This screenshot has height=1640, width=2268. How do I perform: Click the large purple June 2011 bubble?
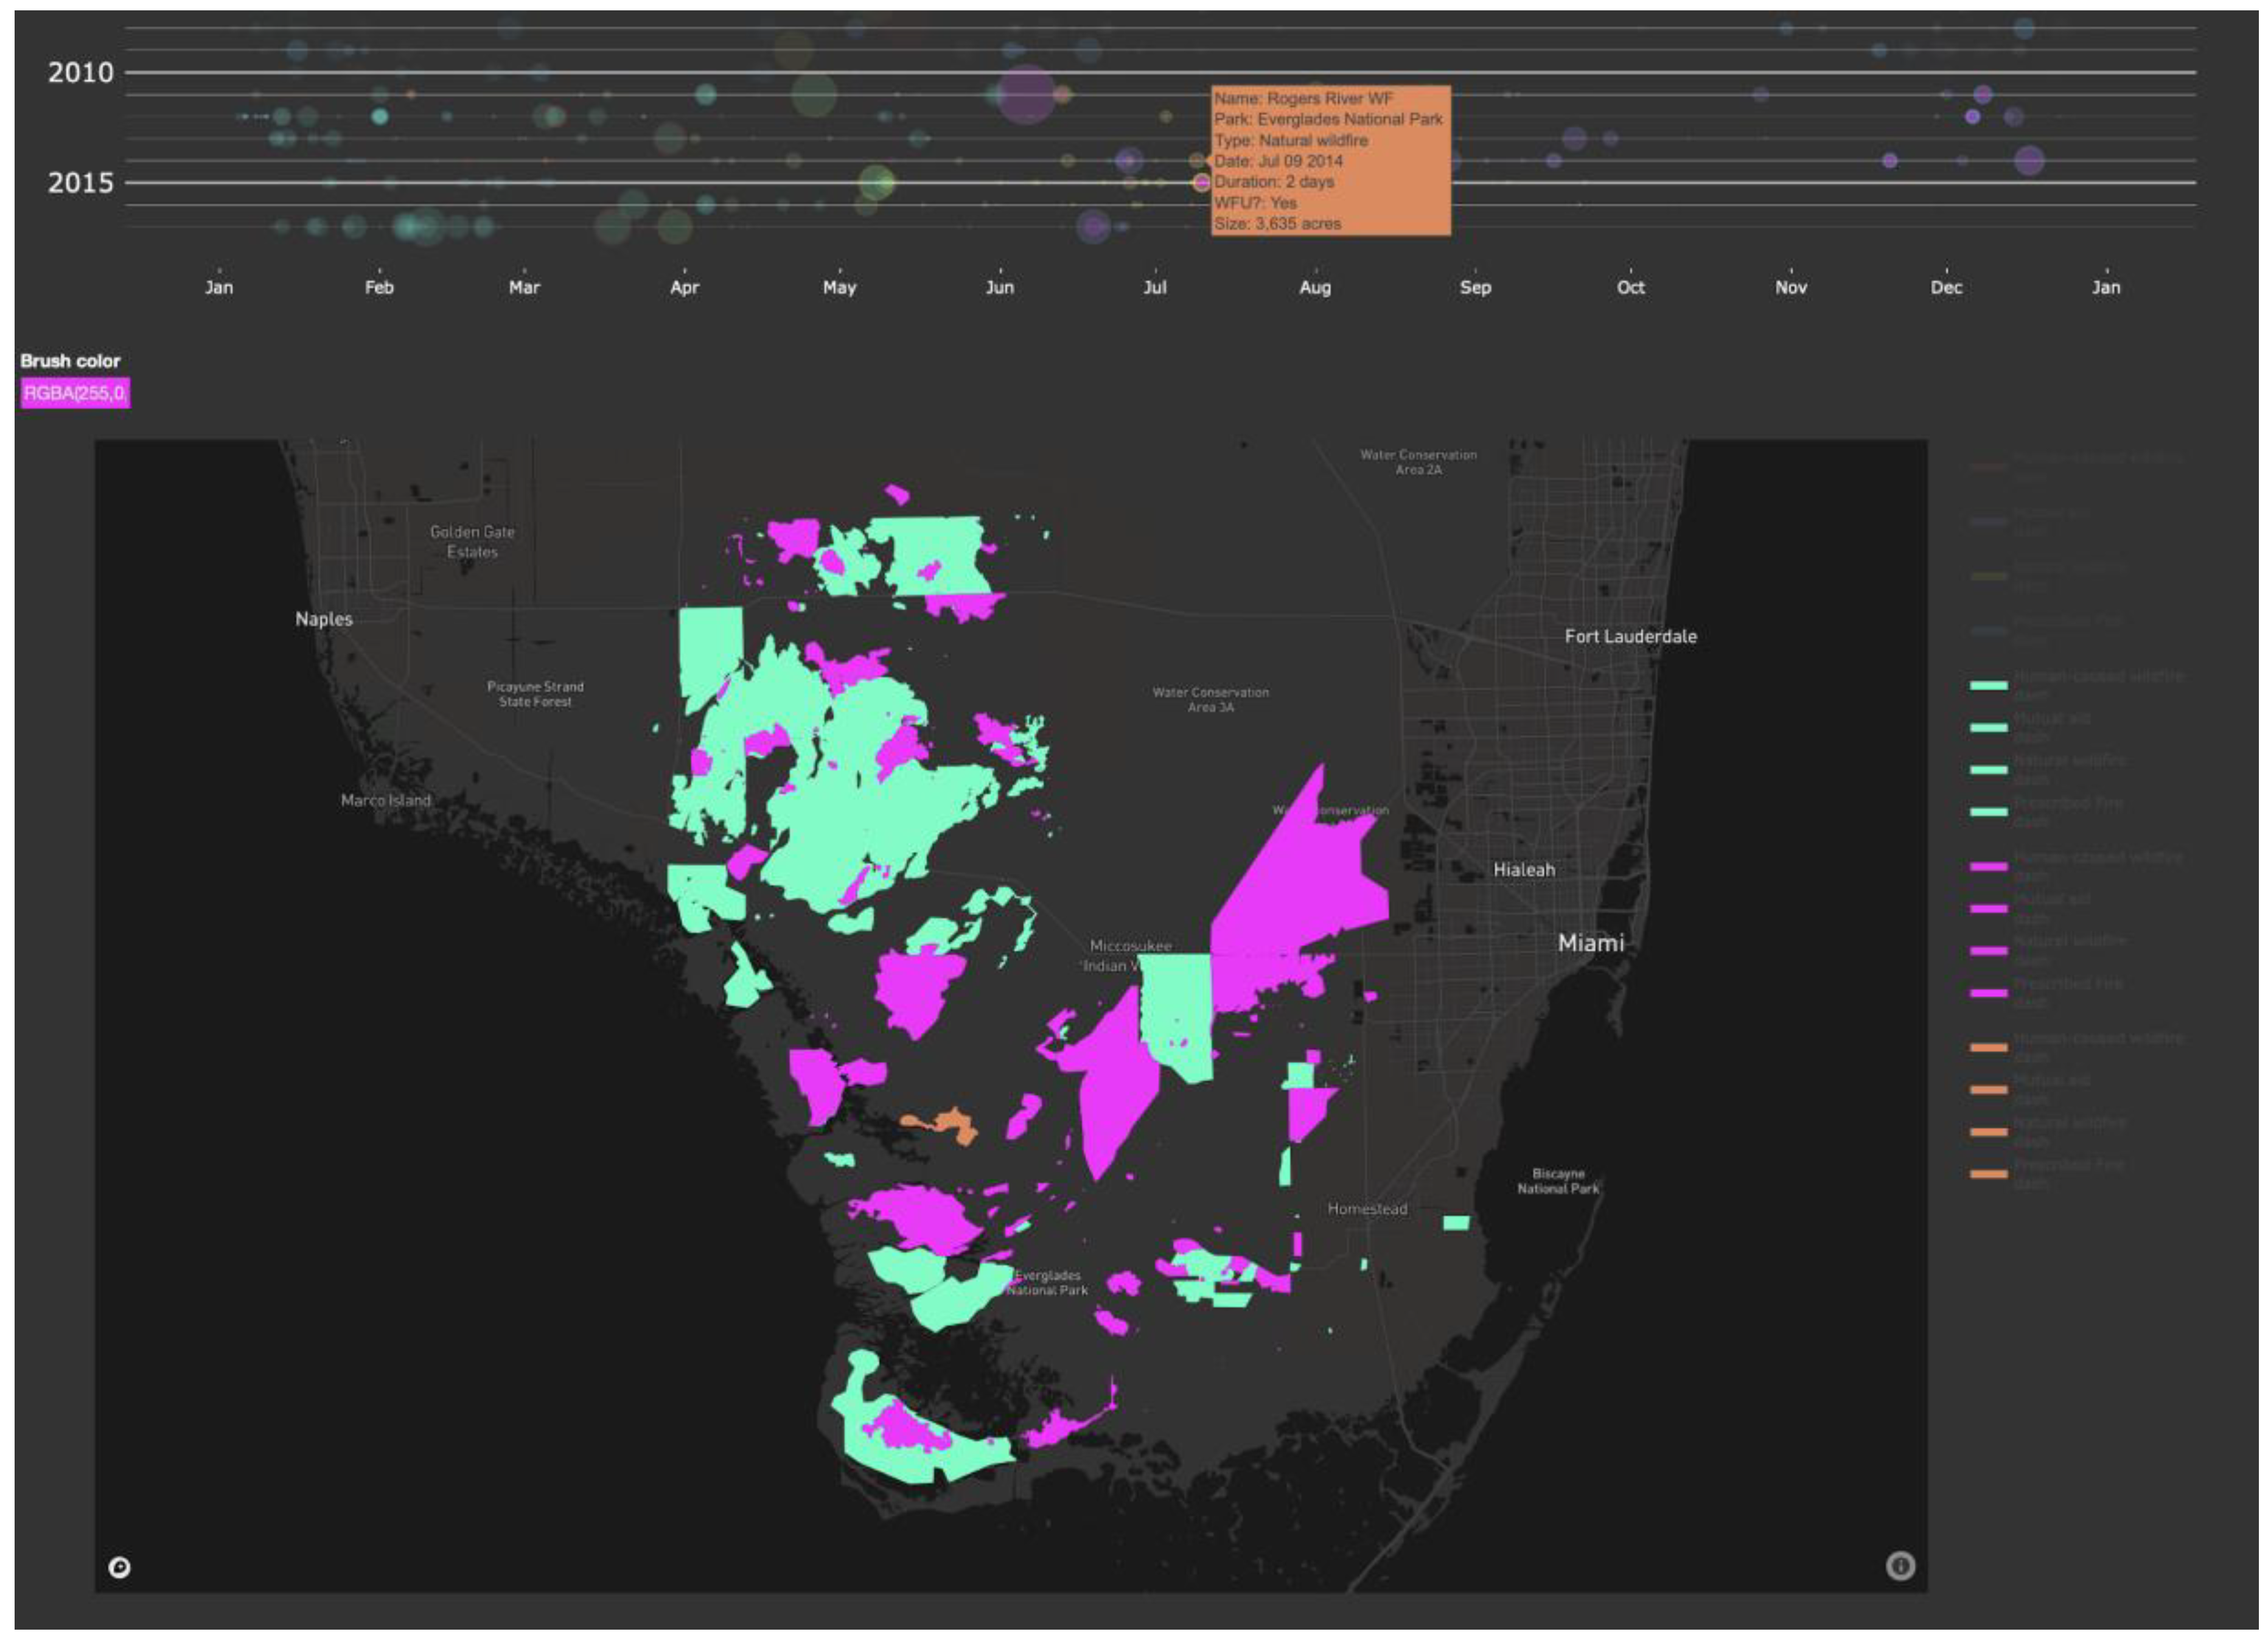coord(1026,94)
